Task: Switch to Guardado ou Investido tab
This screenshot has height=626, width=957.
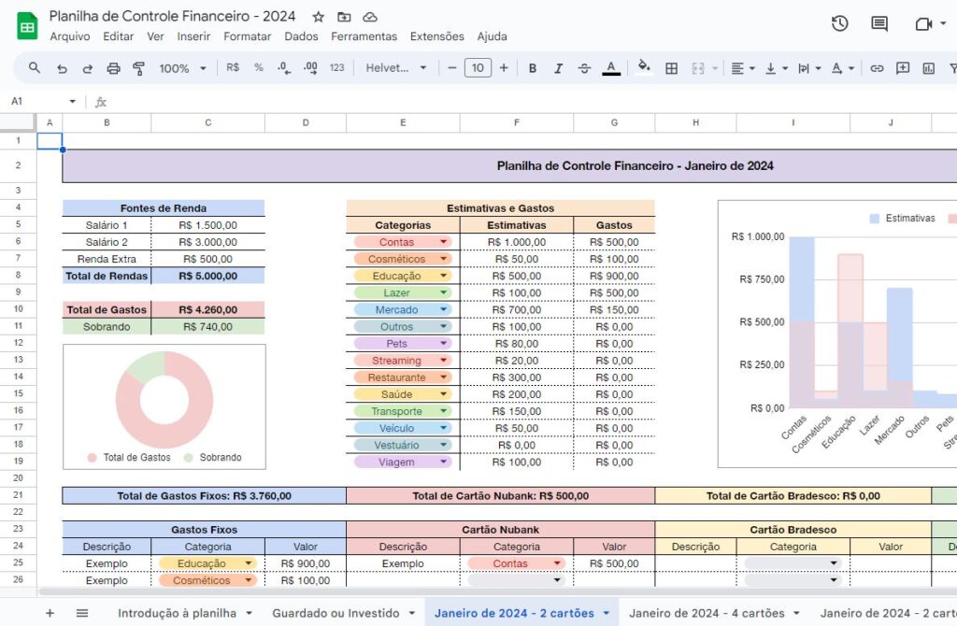Action: [x=343, y=613]
